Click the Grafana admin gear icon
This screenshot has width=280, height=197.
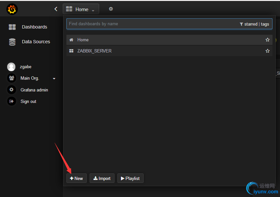11,89
